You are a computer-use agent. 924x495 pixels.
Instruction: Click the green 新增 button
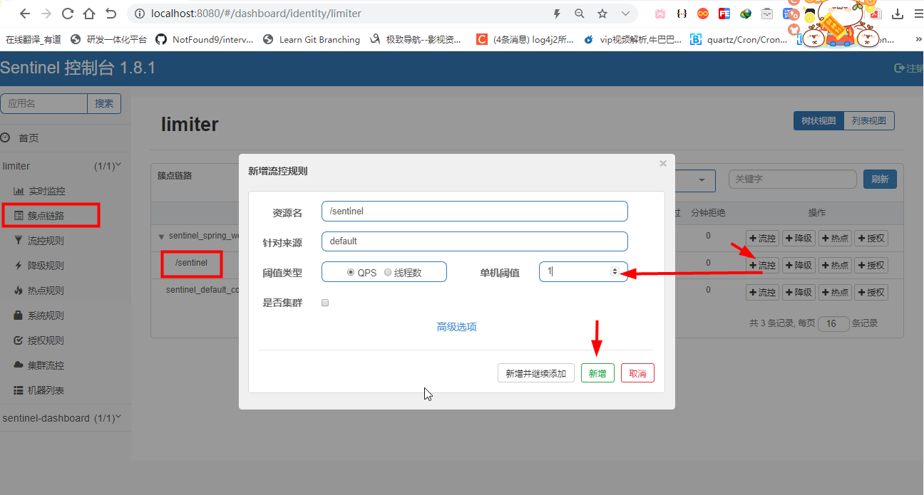[597, 372]
